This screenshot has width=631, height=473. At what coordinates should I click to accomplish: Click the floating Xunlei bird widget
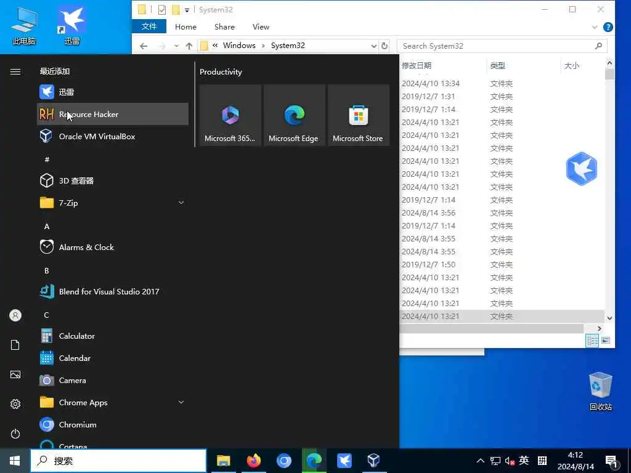(x=582, y=169)
